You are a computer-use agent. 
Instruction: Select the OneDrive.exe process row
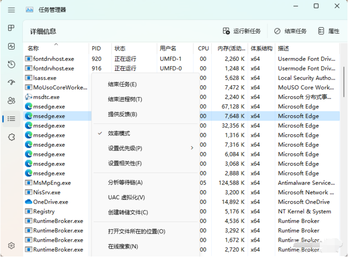tap(51, 202)
